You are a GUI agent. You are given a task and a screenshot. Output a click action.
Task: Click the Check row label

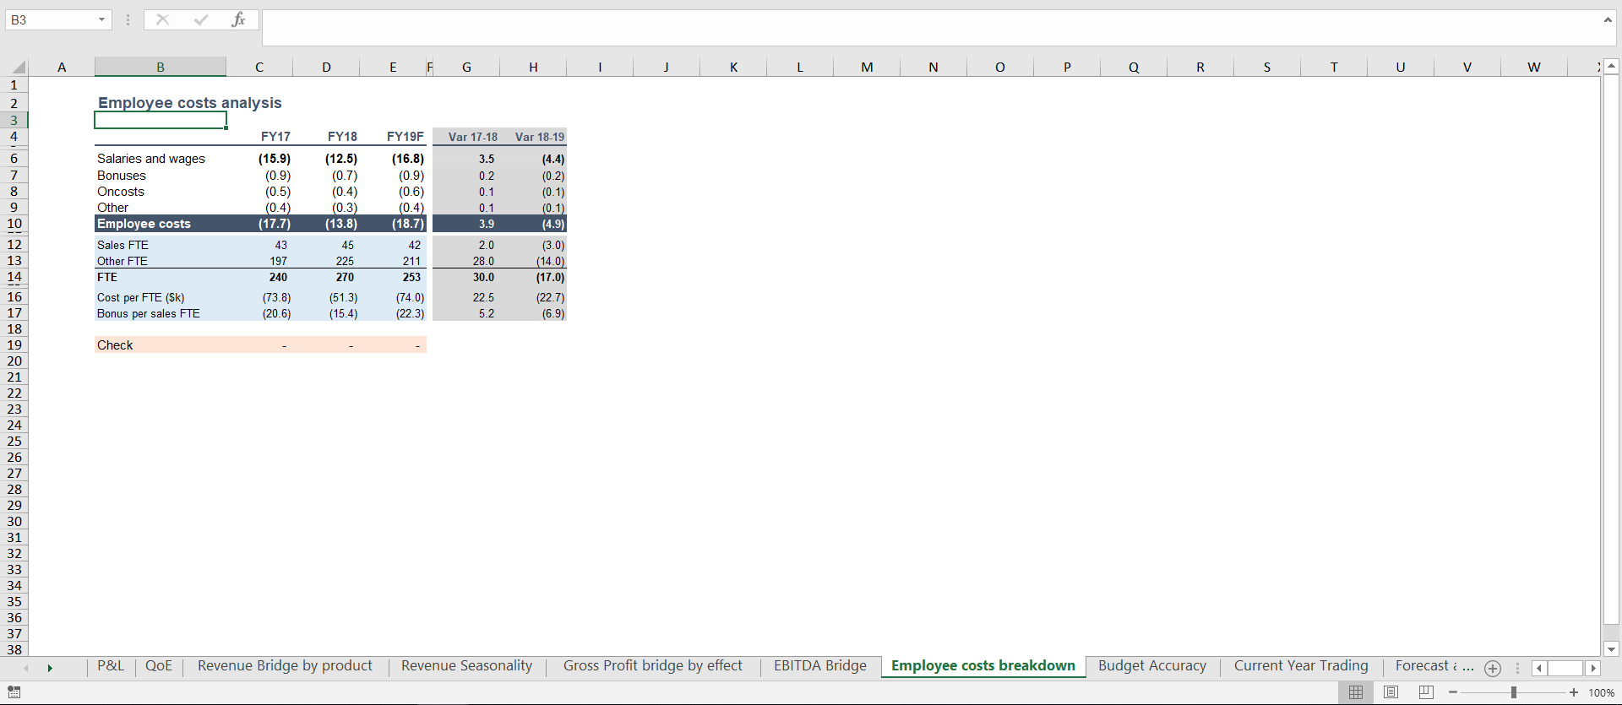(x=115, y=345)
